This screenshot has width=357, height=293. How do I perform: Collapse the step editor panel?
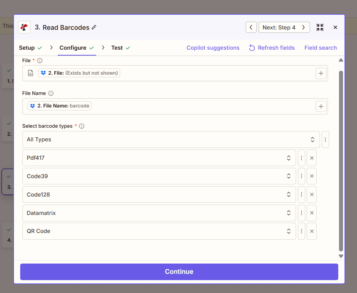(x=320, y=28)
